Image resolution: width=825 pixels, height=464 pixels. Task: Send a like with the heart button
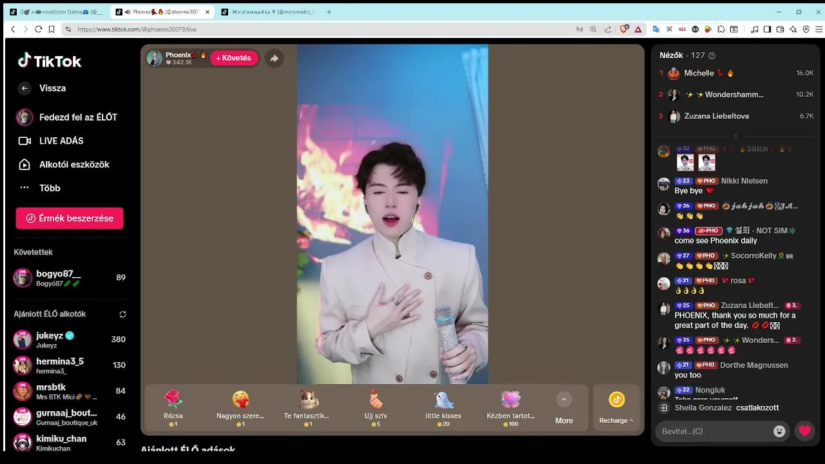804,431
